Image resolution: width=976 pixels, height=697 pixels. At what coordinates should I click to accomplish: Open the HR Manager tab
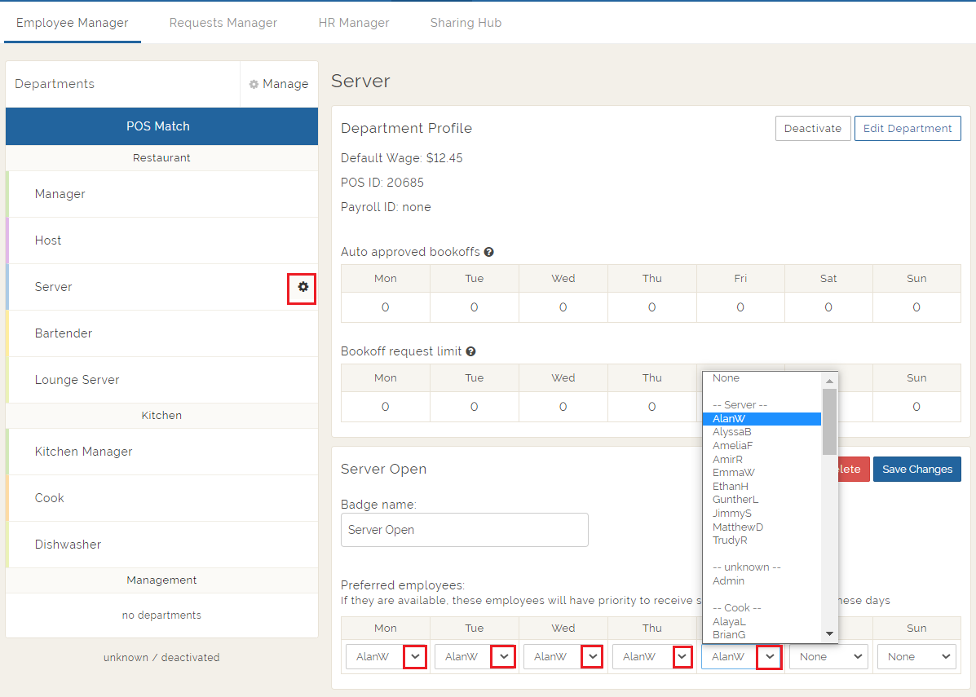[x=354, y=23]
